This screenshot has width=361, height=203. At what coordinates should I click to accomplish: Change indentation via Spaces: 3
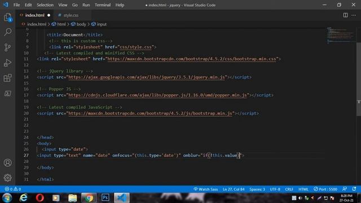tap(257, 189)
